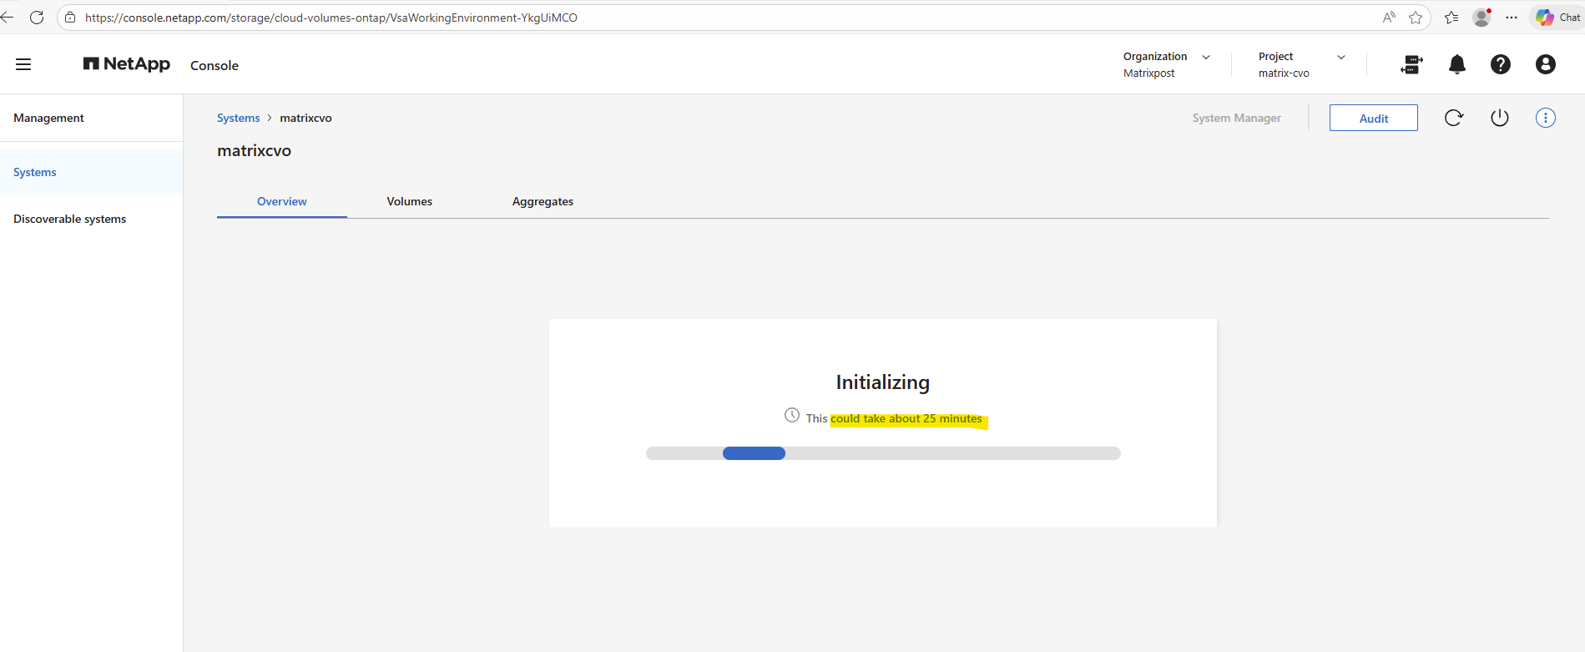Toggle browser read aloud icon
Screen dimensions: 1585x652
(1389, 18)
